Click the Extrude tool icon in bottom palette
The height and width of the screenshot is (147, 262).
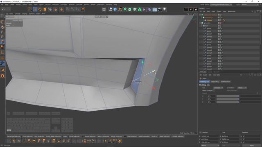(x=39, y=141)
